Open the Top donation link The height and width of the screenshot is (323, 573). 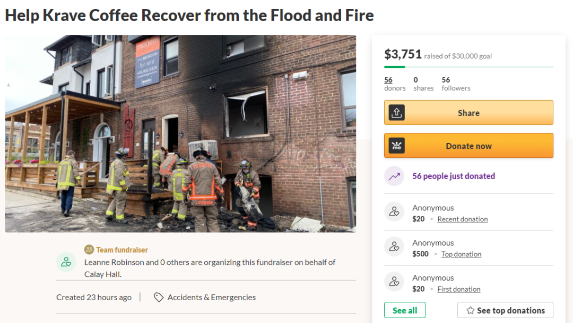tap(461, 254)
